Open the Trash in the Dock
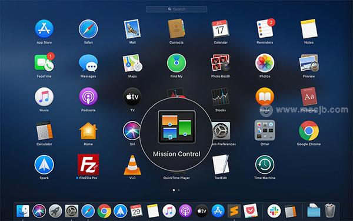The image size is (353, 221). [x=329, y=210]
